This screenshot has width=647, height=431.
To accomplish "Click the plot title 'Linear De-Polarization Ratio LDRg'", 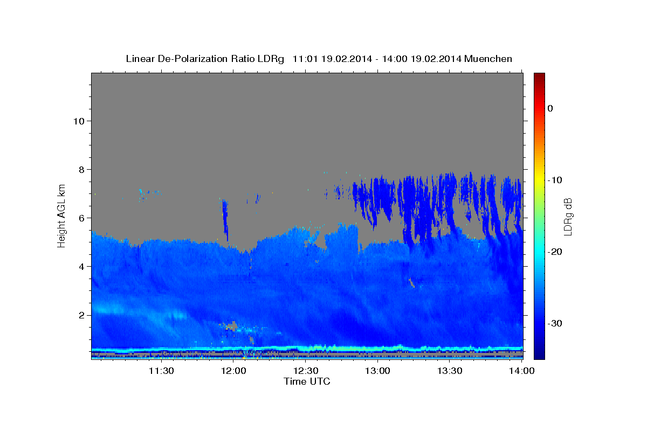I will 204,59.
